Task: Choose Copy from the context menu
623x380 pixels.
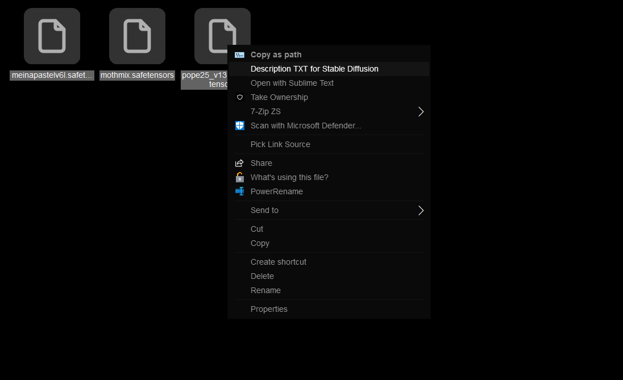Action: pos(329,244)
